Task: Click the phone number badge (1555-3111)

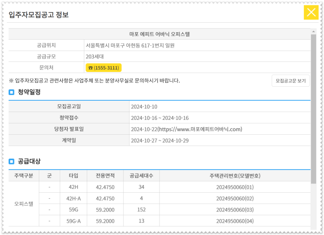Action: (x=103, y=68)
